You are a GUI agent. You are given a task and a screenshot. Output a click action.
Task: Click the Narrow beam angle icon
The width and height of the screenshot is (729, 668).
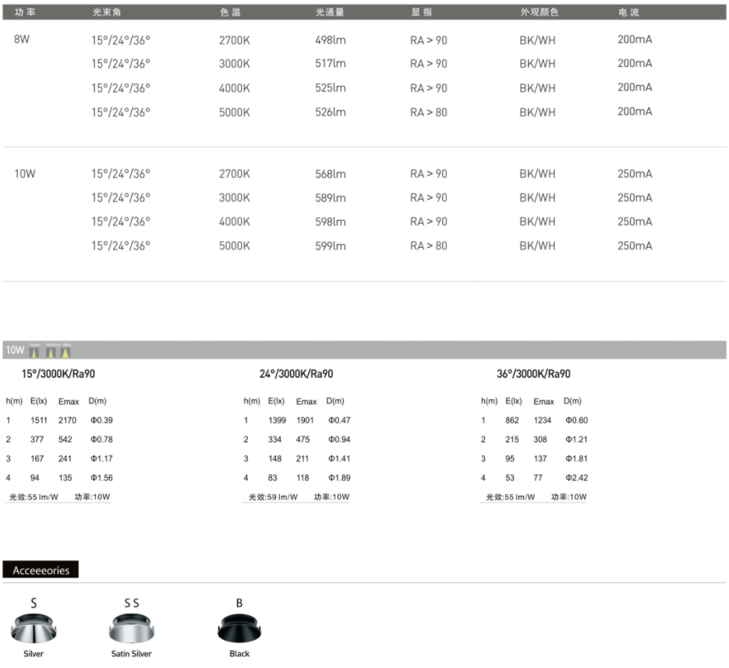(x=34, y=352)
